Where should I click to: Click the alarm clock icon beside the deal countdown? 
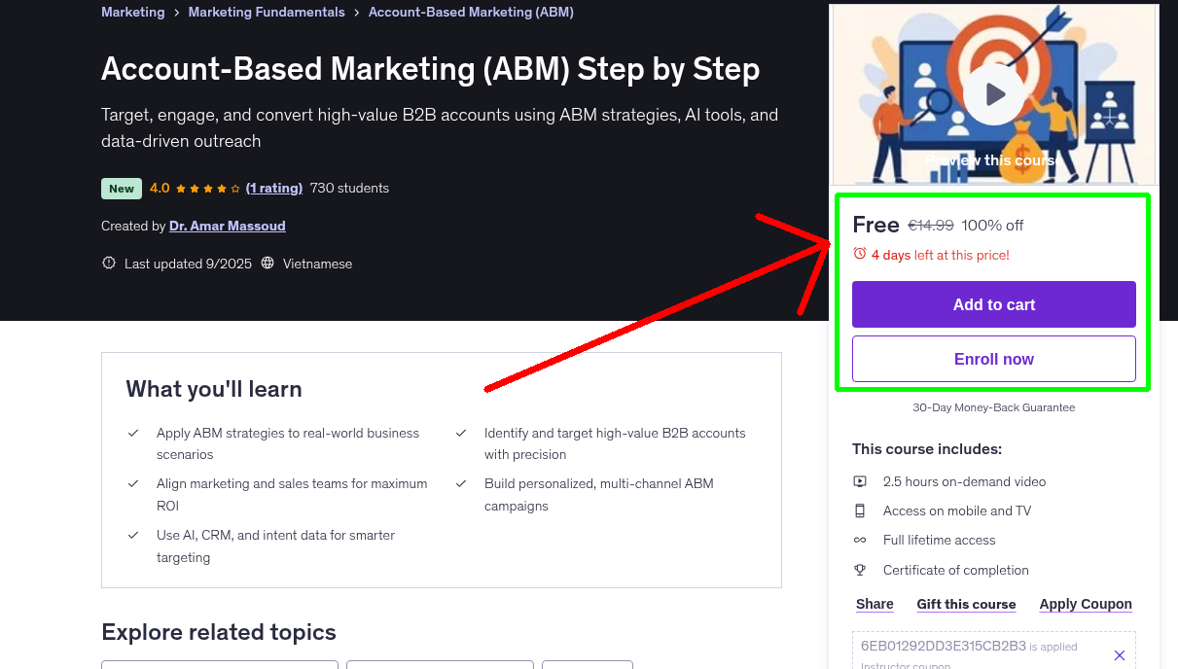point(859,252)
